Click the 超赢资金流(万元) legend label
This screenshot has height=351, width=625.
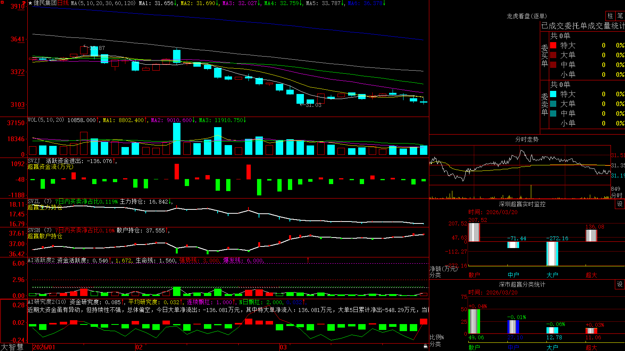[x=50, y=167]
